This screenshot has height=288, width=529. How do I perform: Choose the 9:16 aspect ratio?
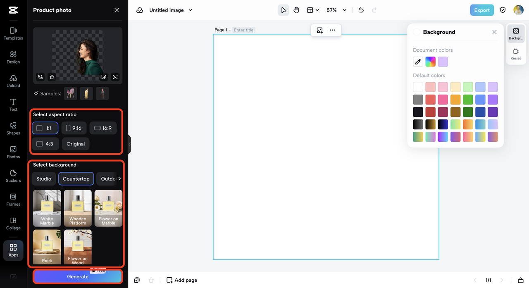click(74, 128)
